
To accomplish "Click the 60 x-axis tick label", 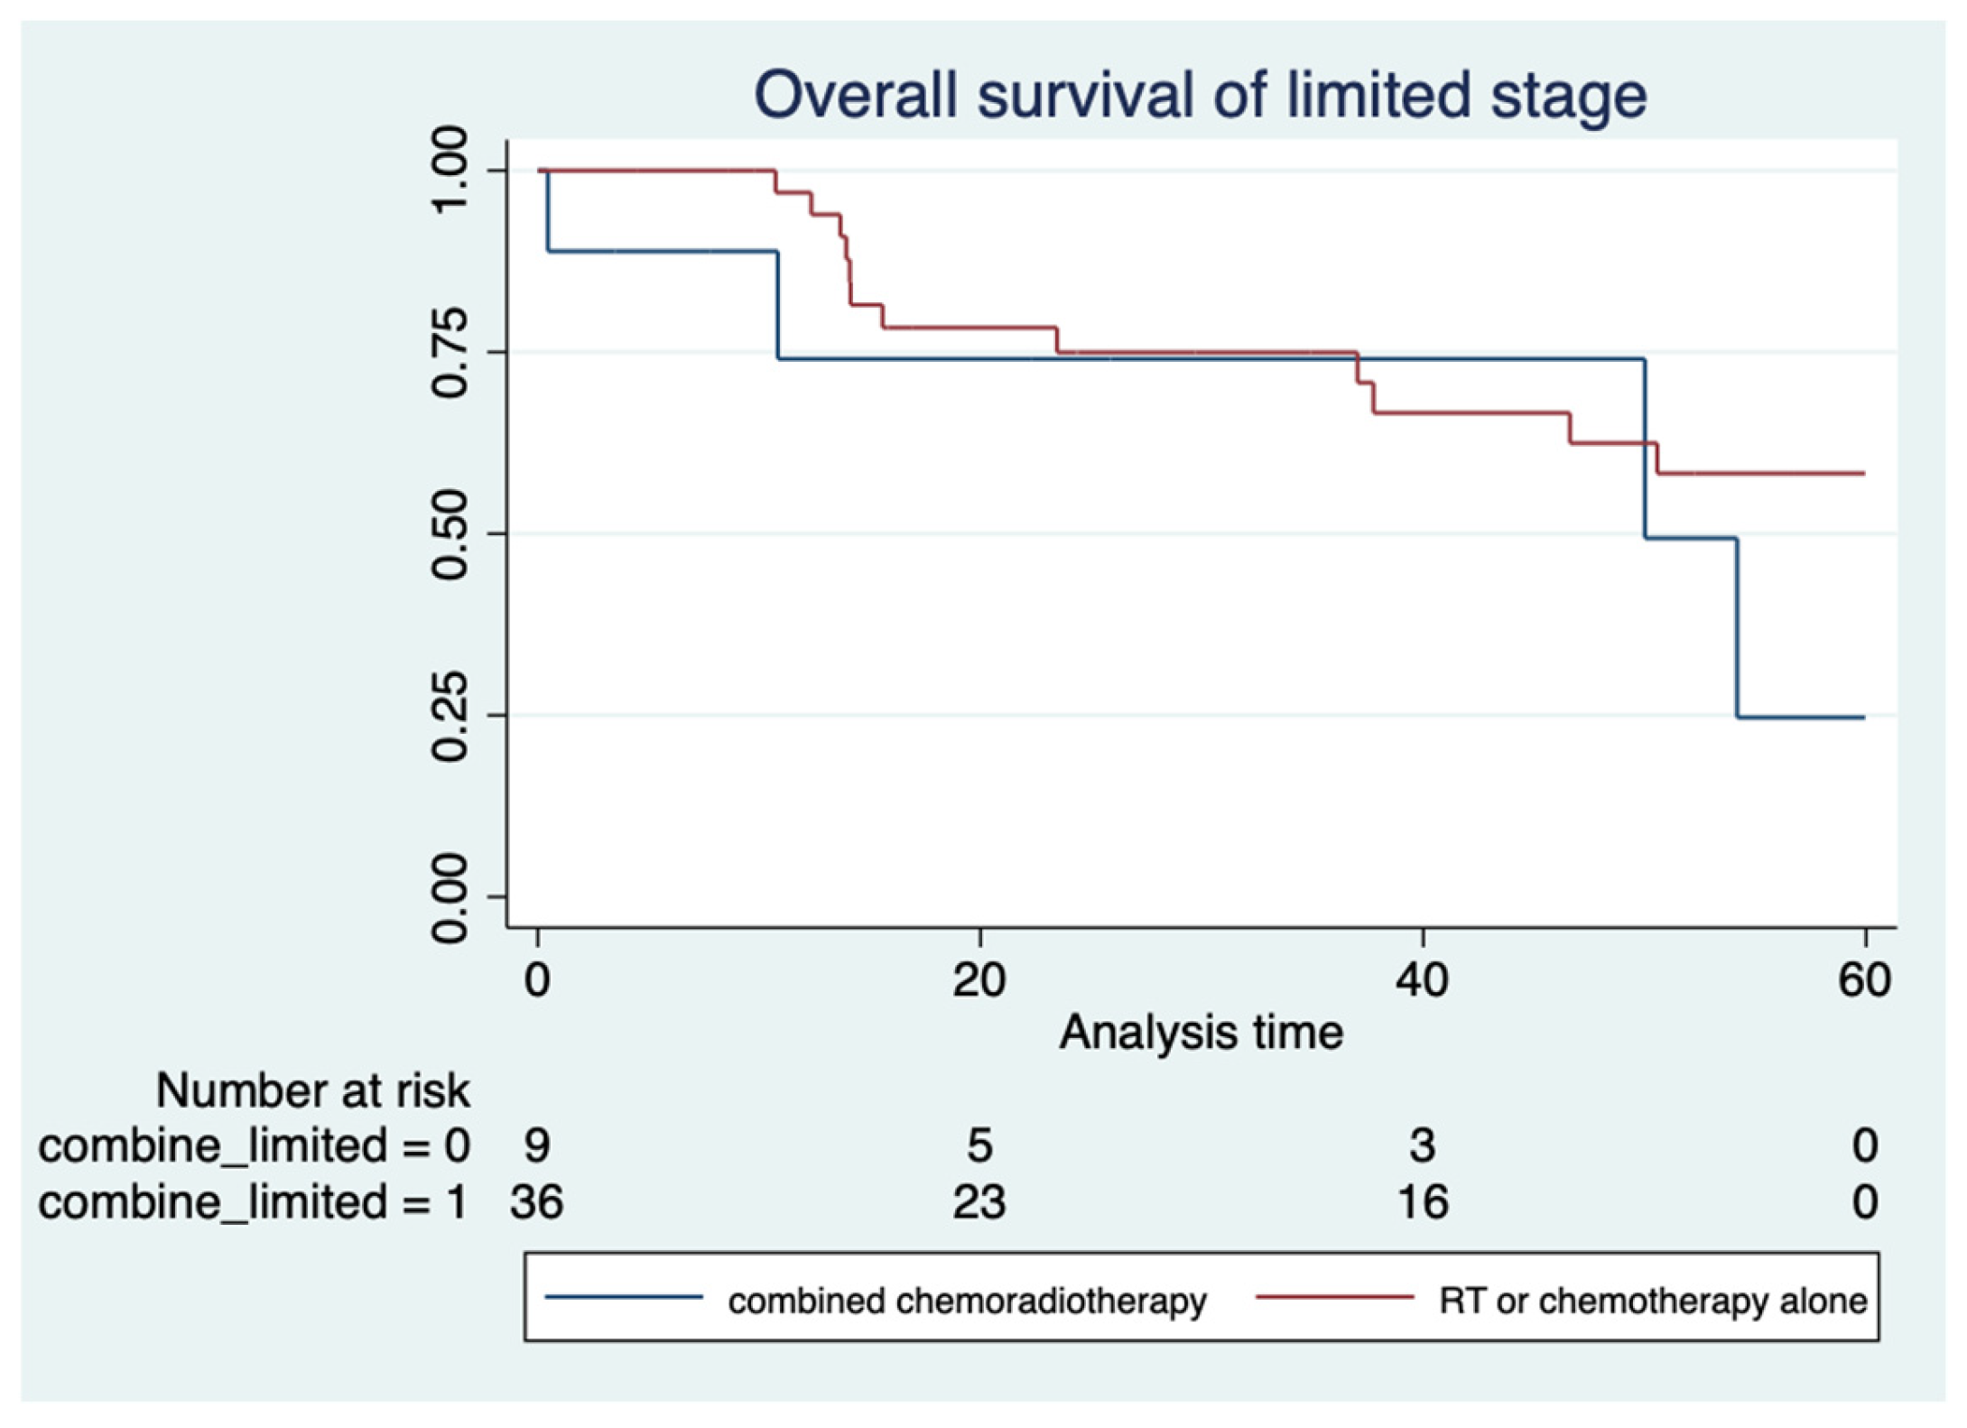I will (x=1864, y=978).
